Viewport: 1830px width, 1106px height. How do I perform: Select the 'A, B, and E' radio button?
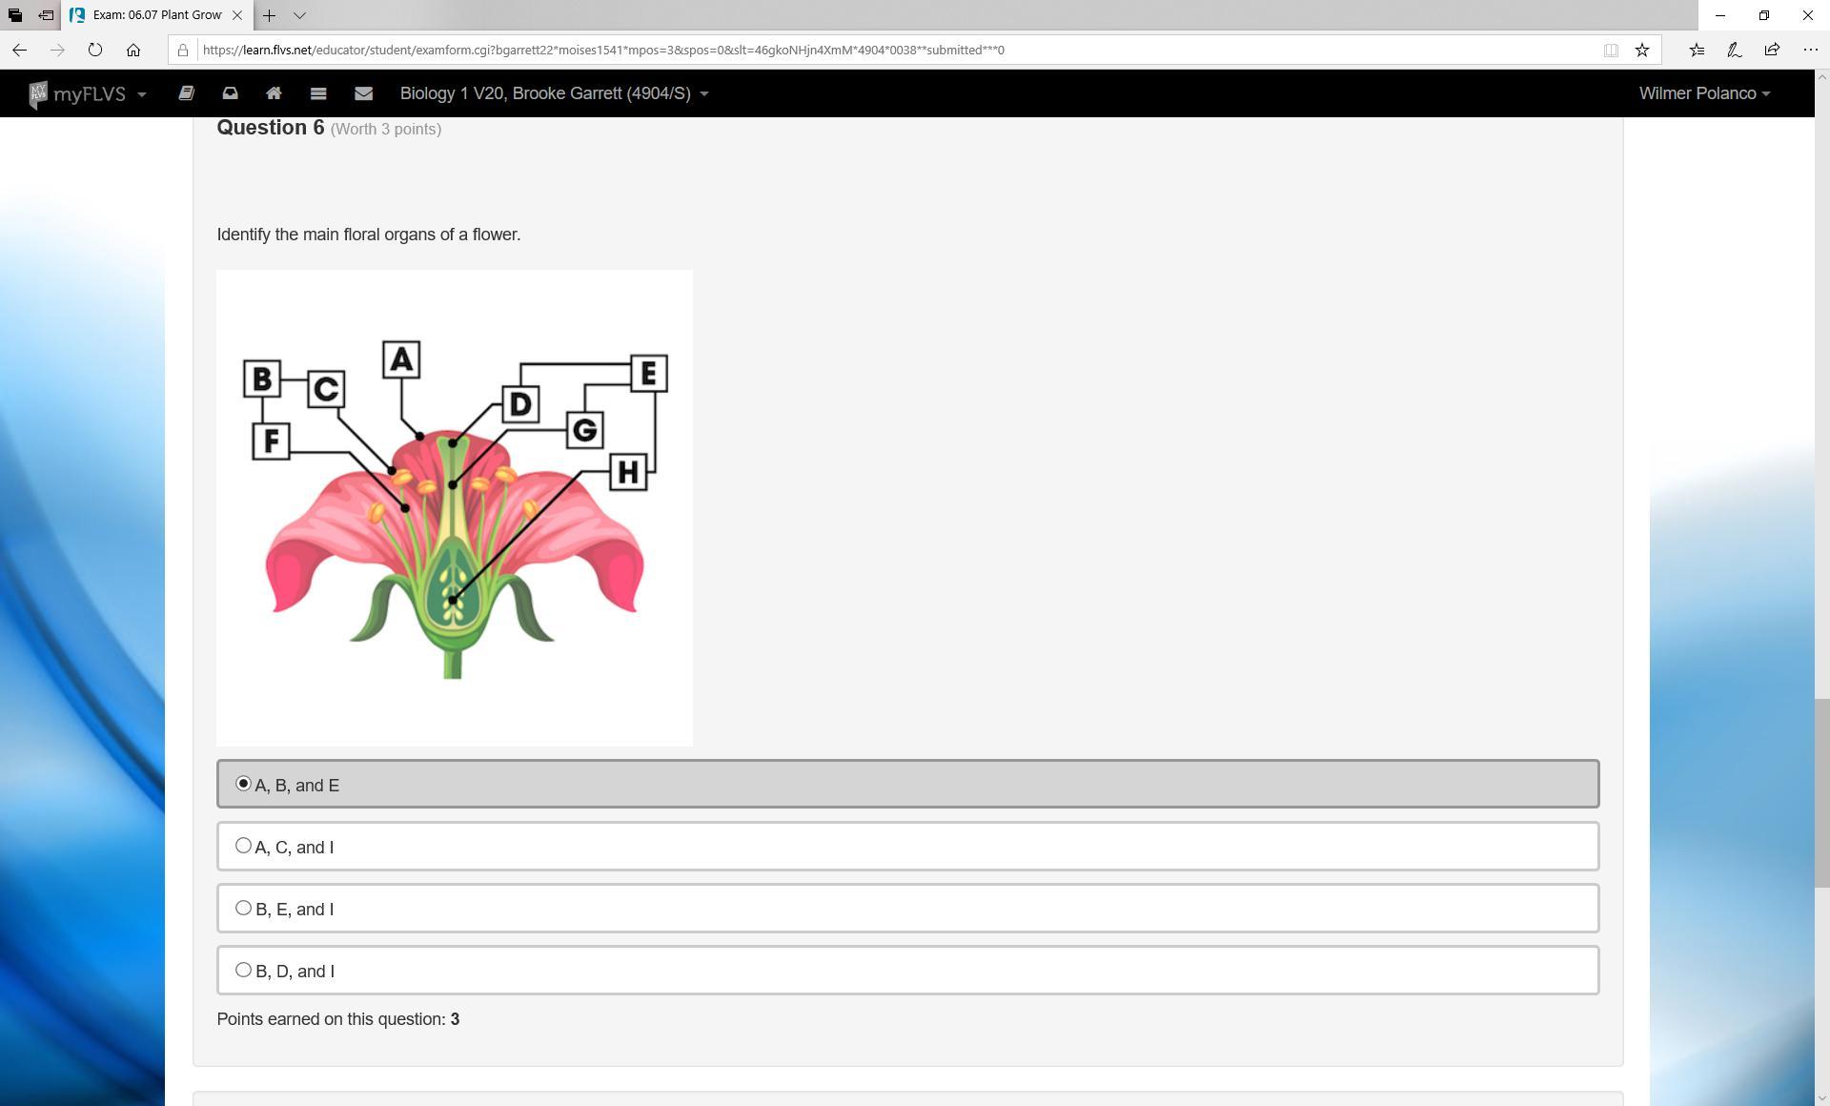pos(244,784)
